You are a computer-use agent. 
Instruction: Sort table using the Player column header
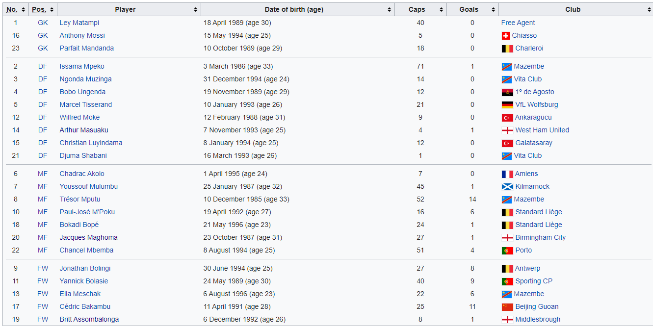coord(195,10)
